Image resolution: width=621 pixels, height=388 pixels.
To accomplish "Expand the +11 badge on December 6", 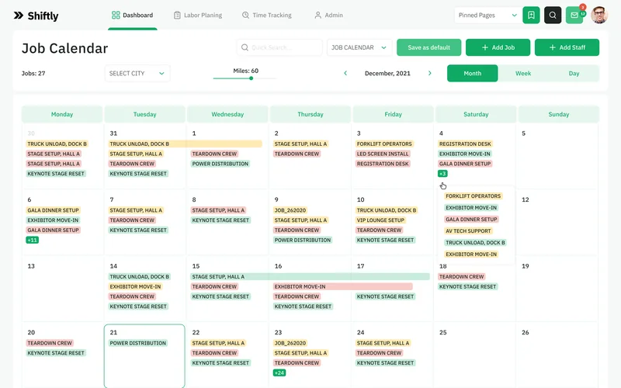I will pos(32,240).
